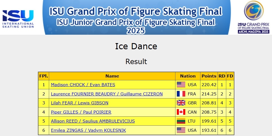Click the ISU International Skating Union logo

point(18,19)
